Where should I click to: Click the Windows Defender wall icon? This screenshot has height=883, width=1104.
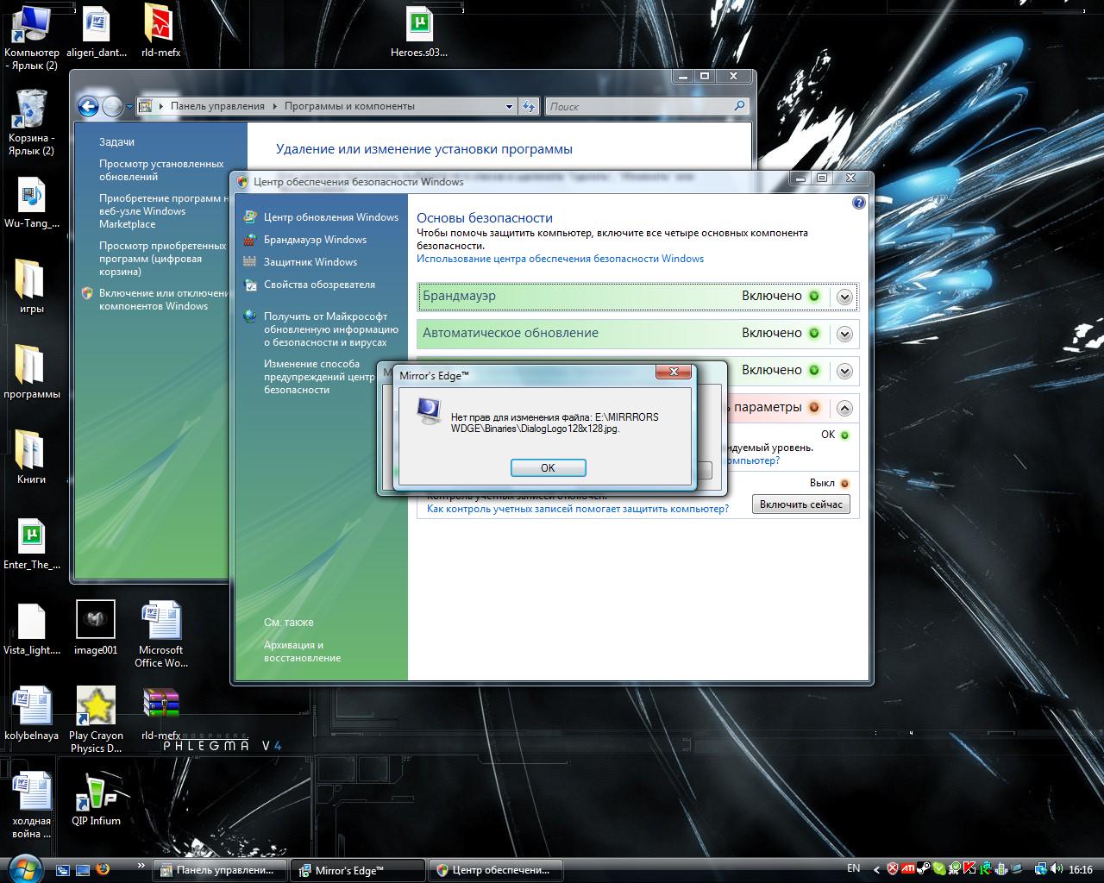pyautogui.click(x=250, y=262)
